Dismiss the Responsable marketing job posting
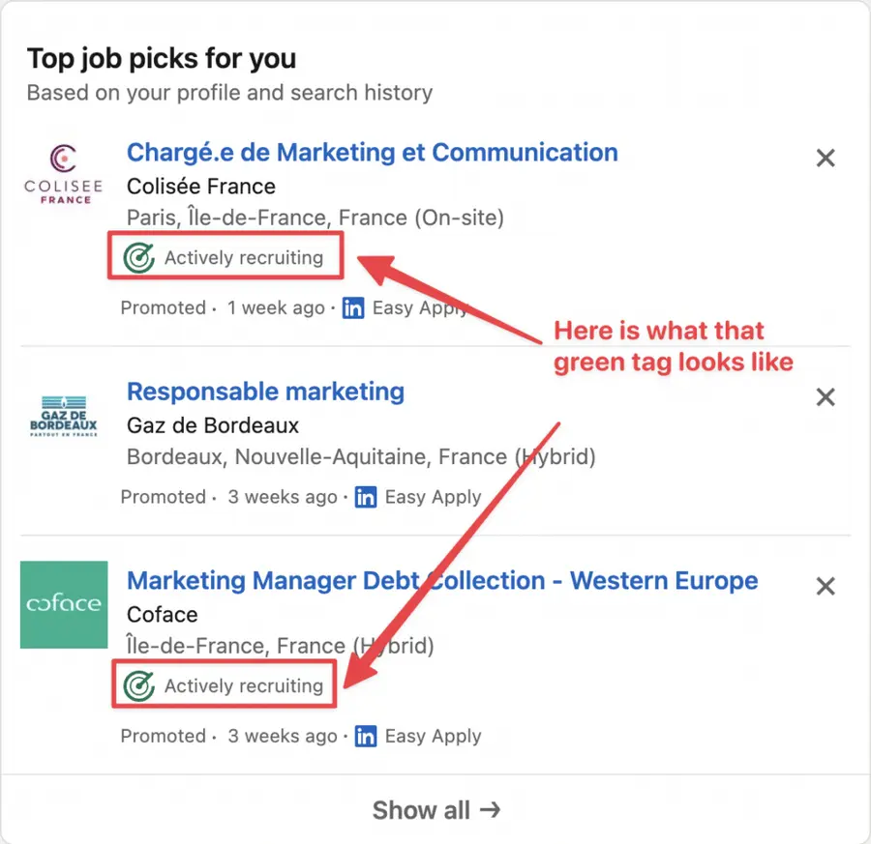The width and height of the screenshot is (871, 844). [826, 396]
